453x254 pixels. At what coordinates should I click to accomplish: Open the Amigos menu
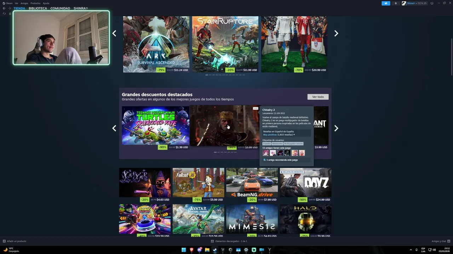point(24,3)
